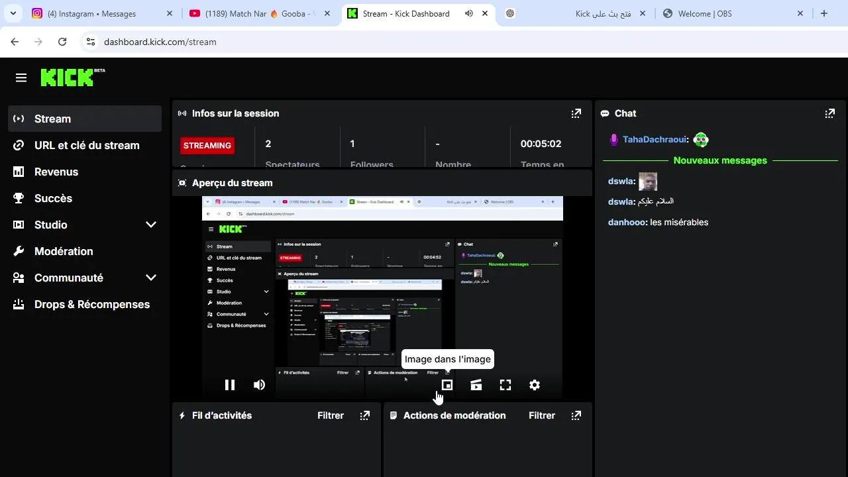Open the tab search dropdown arrow
This screenshot has height=477, width=848.
(x=13, y=13)
